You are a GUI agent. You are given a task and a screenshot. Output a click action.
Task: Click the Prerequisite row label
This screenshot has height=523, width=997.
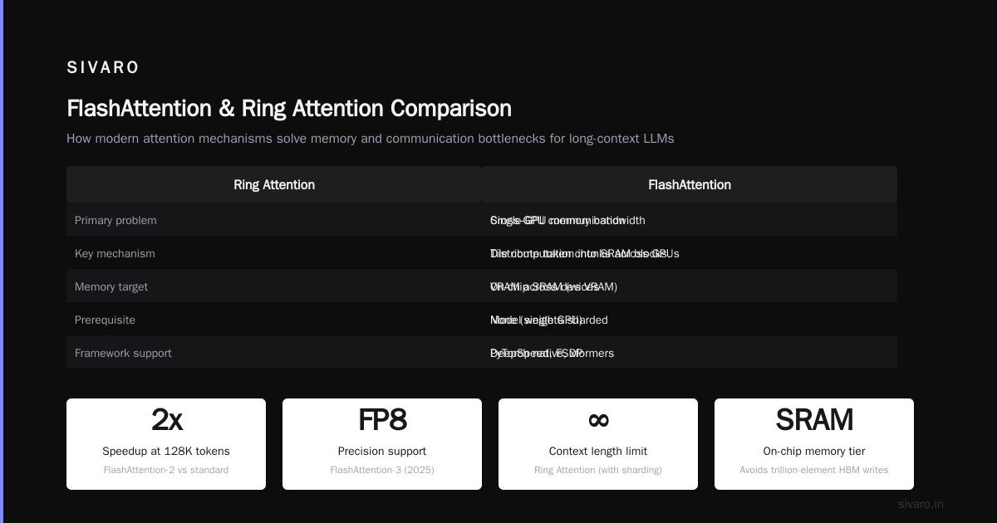(x=105, y=320)
